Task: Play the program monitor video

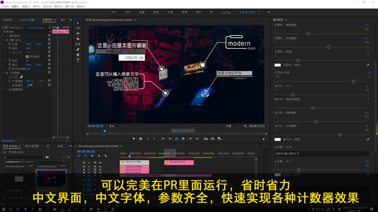Action: [x=183, y=139]
